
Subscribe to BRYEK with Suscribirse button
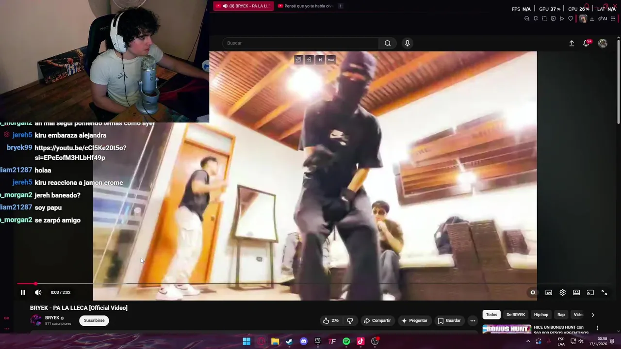tap(94, 320)
